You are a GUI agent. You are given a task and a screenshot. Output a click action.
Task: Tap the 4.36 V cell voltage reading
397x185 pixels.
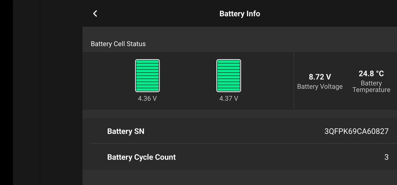click(x=147, y=98)
